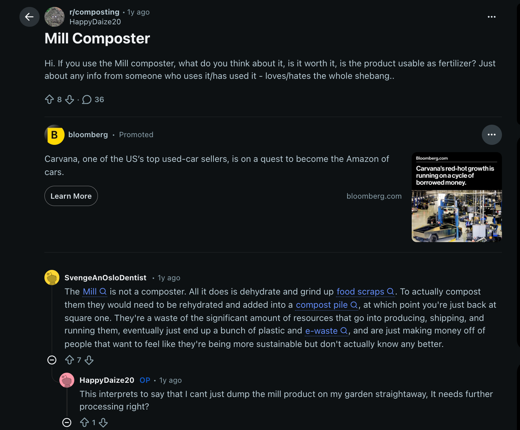Upvote SvengeAnOsloDentist's comment
The image size is (520, 430).
tap(70, 360)
